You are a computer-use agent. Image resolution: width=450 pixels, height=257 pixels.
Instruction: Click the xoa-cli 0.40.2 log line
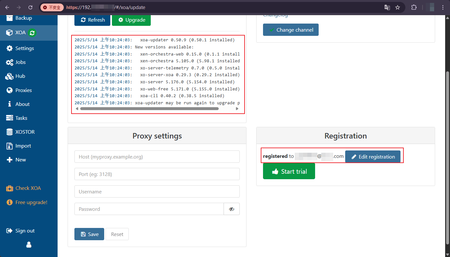149,96
